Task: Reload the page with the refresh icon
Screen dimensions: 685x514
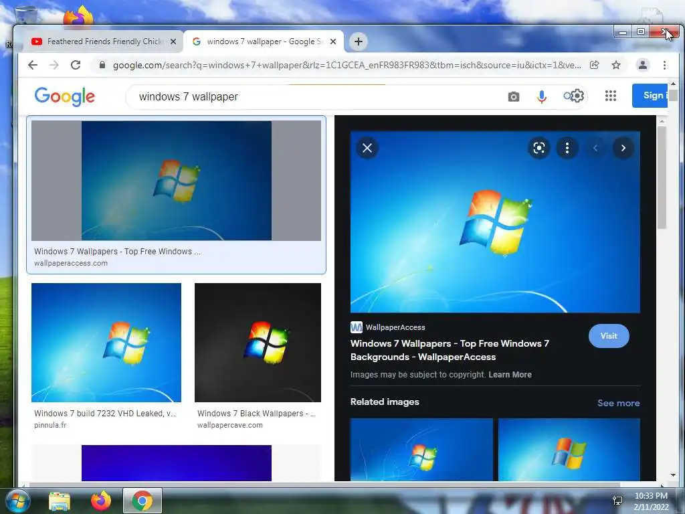Action: point(76,65)
